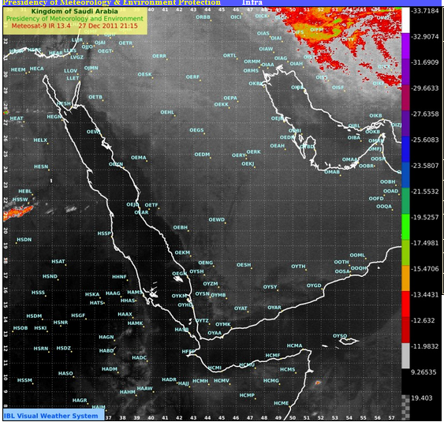Click the white top color scale band
444x422 pixels.
(405, 20)
